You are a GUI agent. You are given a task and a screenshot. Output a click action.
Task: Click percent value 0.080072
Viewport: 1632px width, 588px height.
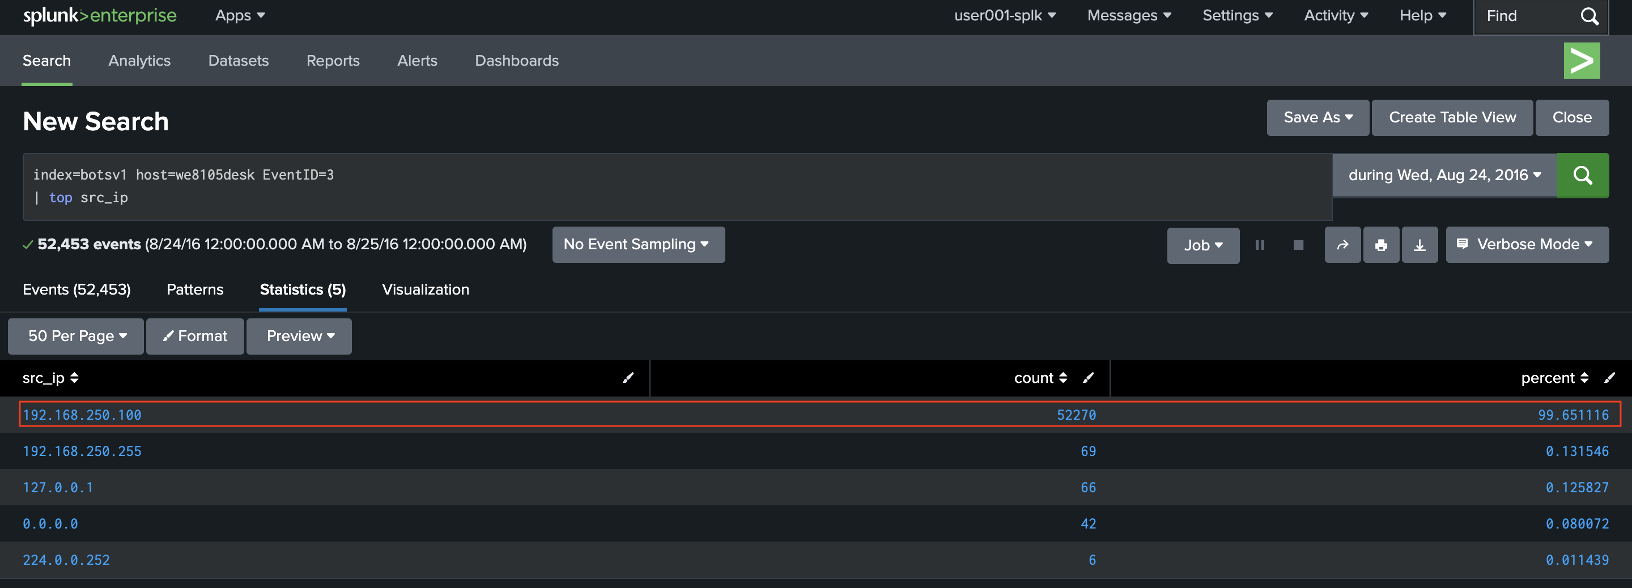[x=1577, y=523]
